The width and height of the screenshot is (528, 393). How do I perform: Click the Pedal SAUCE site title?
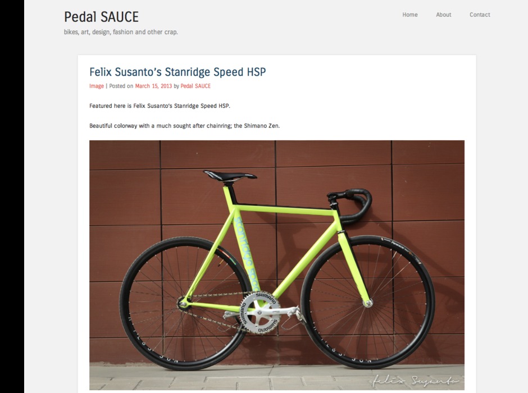(101, 17)
